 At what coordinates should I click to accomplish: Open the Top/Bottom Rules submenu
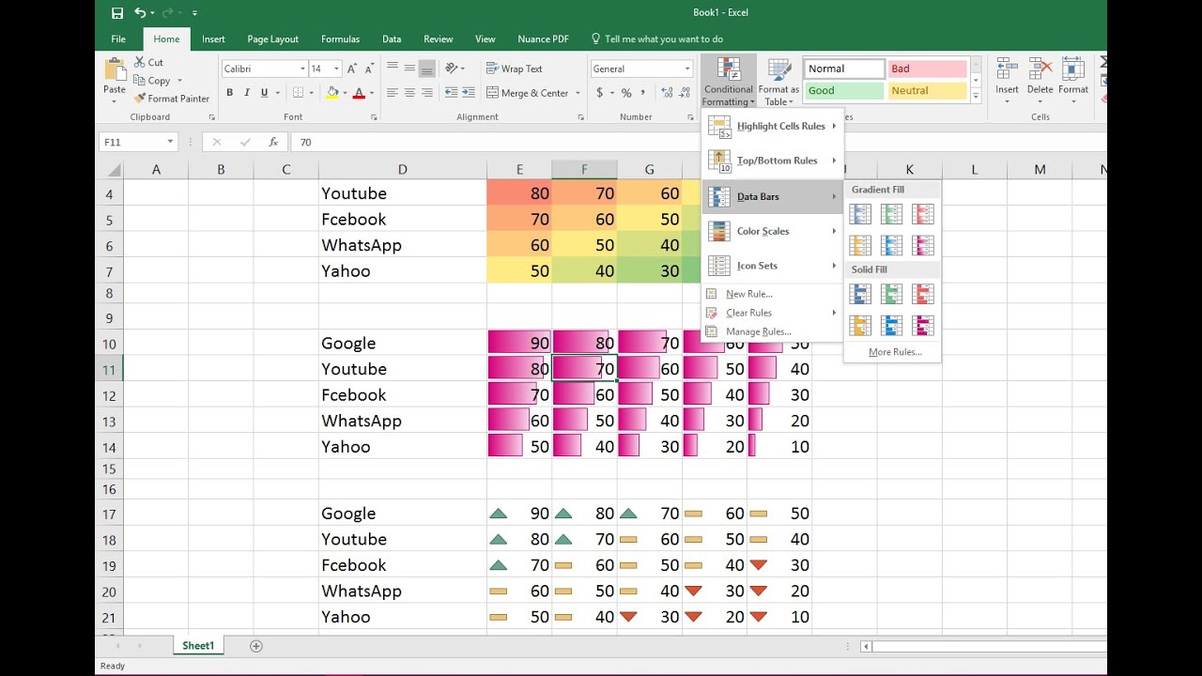click(773, 161)
